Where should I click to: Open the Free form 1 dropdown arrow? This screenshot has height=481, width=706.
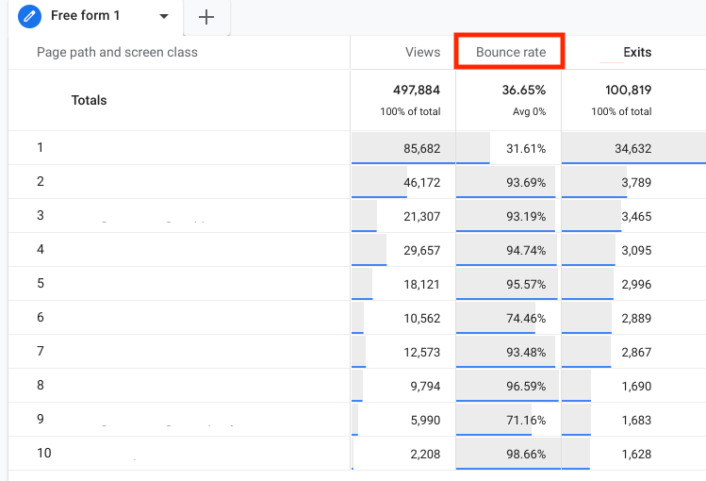coord(164,17)
